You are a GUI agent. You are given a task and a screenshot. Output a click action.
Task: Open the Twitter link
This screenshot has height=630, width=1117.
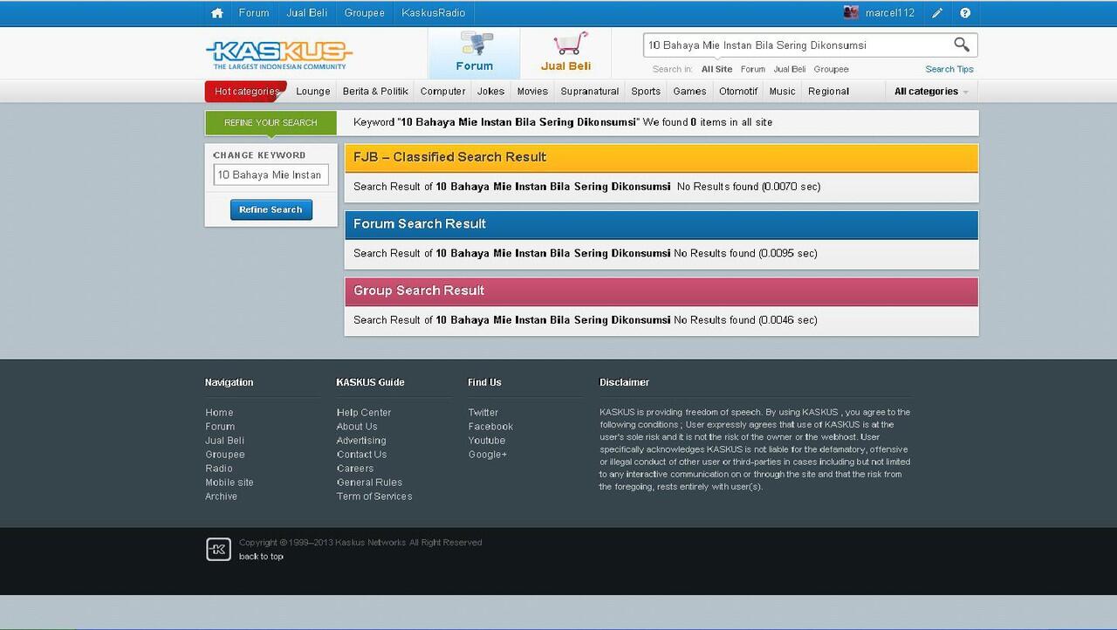click(483, 413)
